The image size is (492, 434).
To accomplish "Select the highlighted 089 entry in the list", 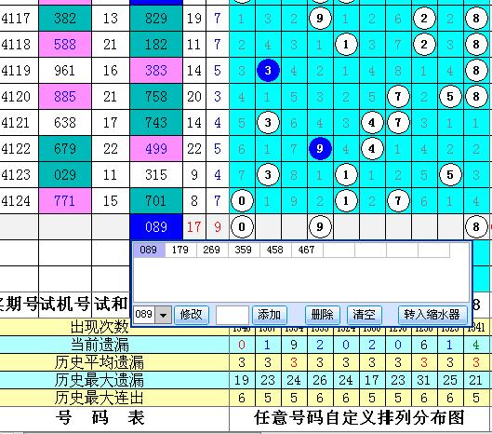I will (149, 250).
